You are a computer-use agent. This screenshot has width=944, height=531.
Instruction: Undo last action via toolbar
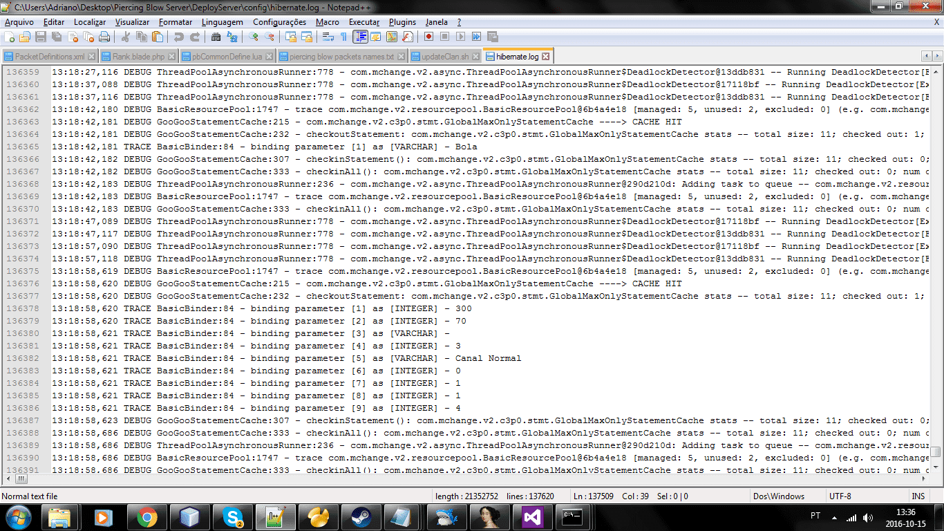178,36
